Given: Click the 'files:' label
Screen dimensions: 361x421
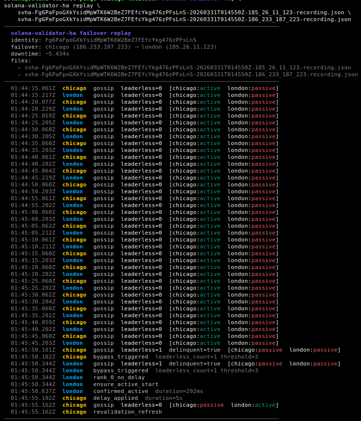Looking at the screenshot, I should click(x=21, y=60).
